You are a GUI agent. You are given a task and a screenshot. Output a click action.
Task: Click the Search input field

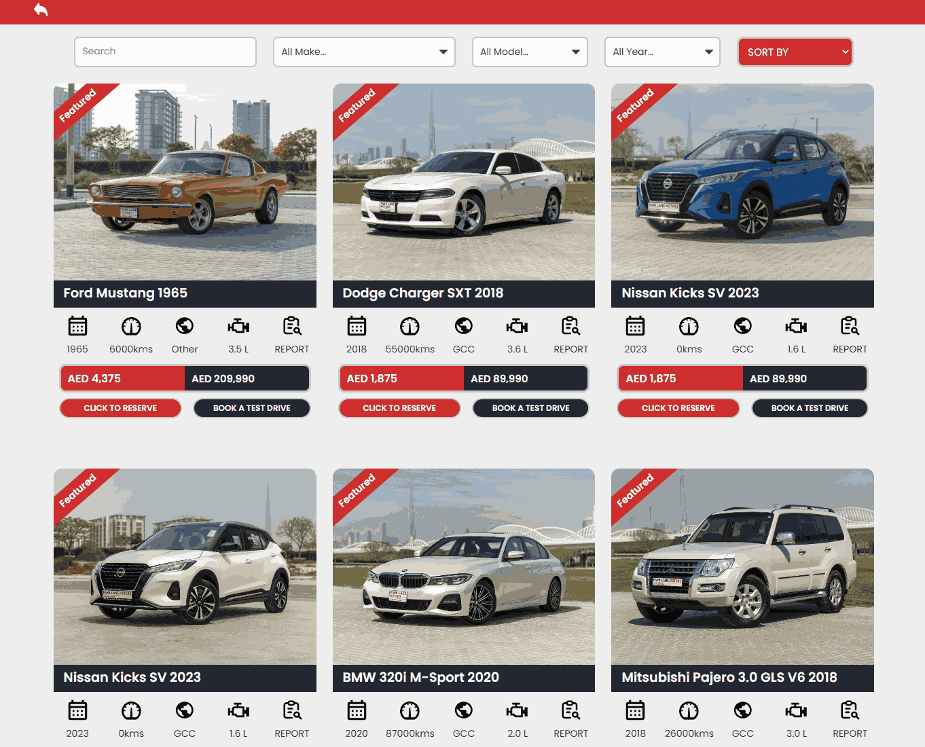coord(165,52)
